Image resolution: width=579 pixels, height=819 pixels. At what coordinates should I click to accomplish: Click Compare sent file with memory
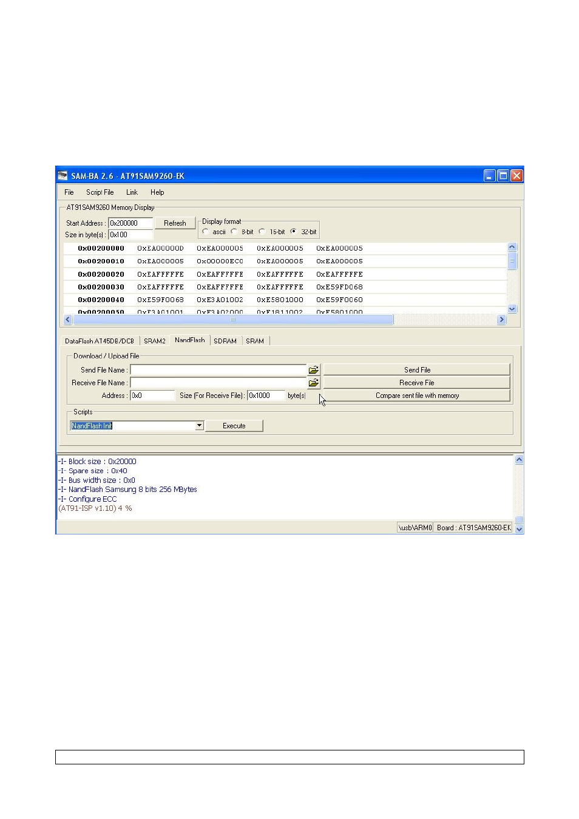pos(417,396)
